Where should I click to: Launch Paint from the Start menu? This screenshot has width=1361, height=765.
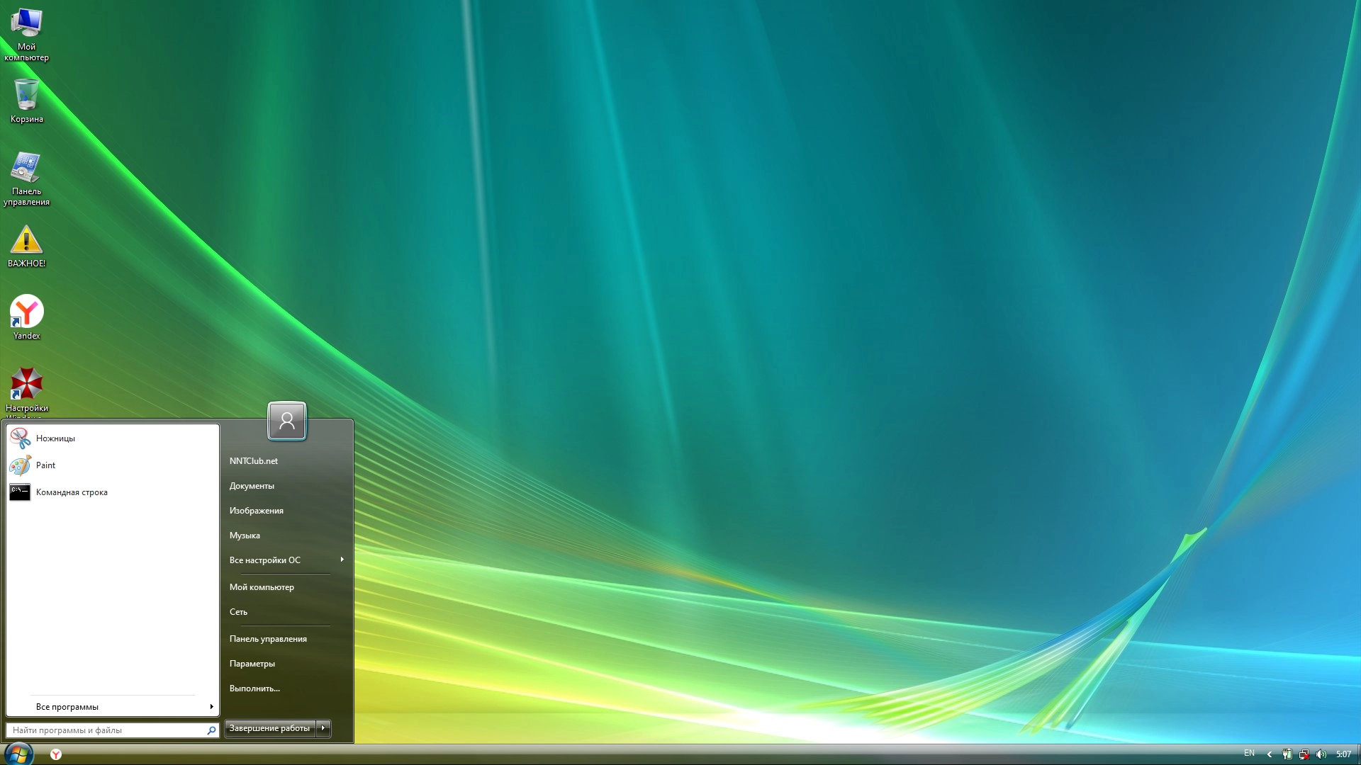pyautogui.click(x=45, y=465)
